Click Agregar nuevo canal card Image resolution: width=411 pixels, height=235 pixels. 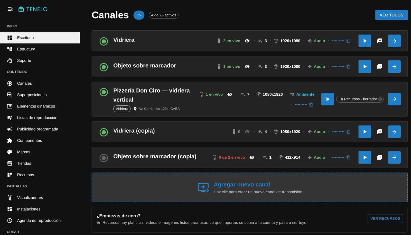pyautogui.click(x=250, y=187)
